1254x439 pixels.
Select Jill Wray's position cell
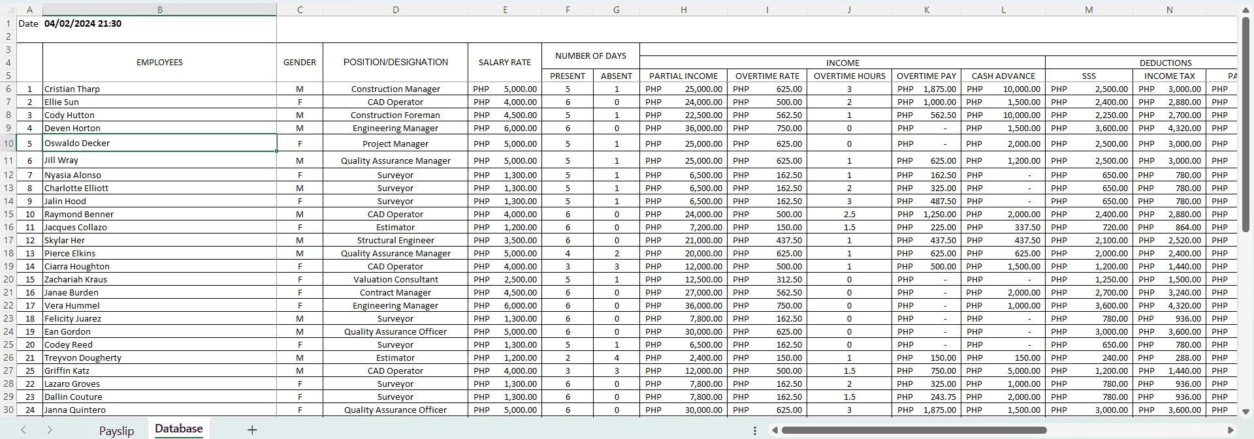(x=395, y=160)
